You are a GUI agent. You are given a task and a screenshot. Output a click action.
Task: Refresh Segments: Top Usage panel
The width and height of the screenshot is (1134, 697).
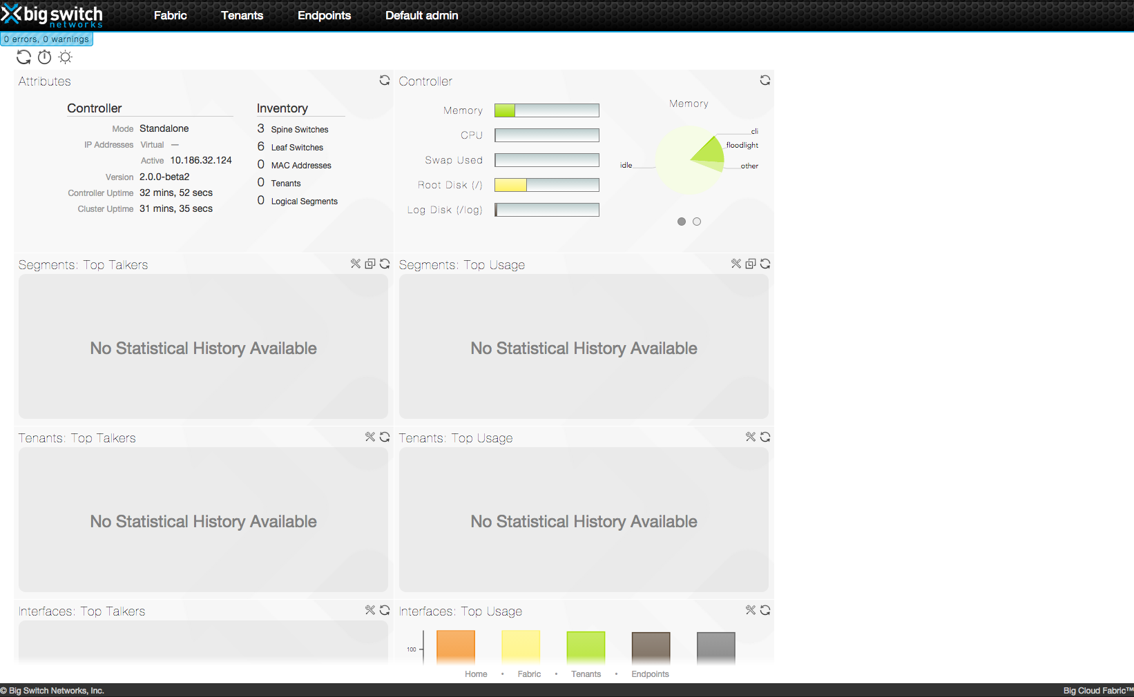765,264
